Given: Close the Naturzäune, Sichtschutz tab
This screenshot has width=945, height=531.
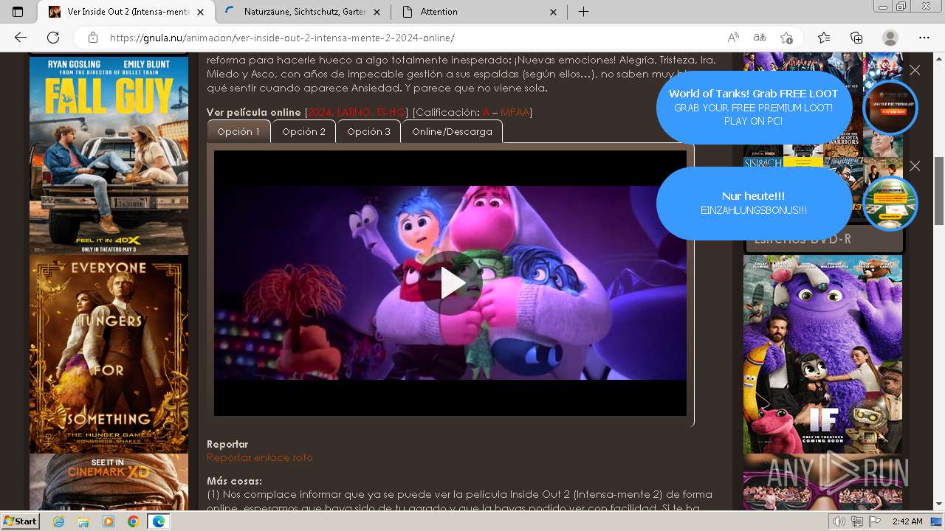Looking at the screenshot, I should (377, 12).
